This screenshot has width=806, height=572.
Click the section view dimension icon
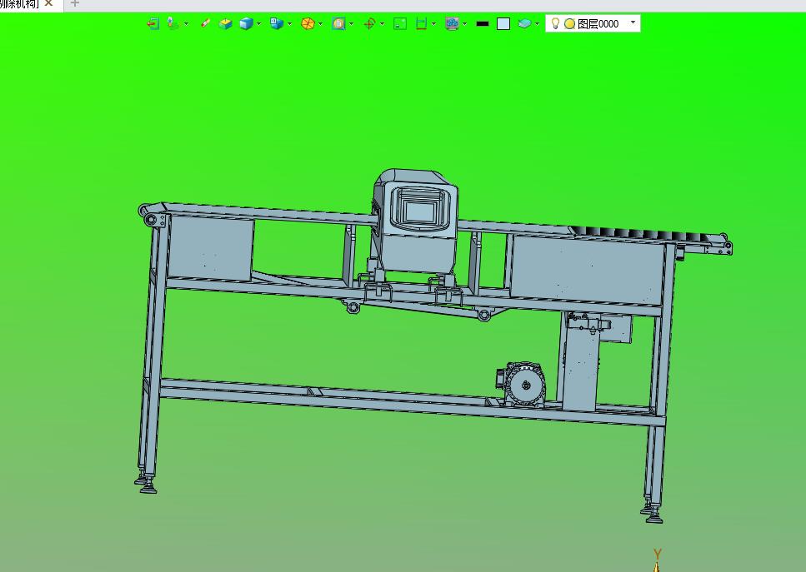pyautogui.click(x=422, y=23)
